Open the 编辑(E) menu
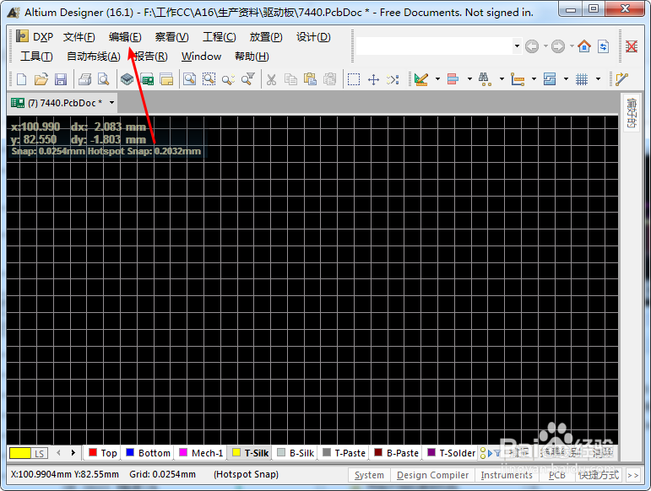651x491 pixels. pyautogui.click(x=125, y=37)
